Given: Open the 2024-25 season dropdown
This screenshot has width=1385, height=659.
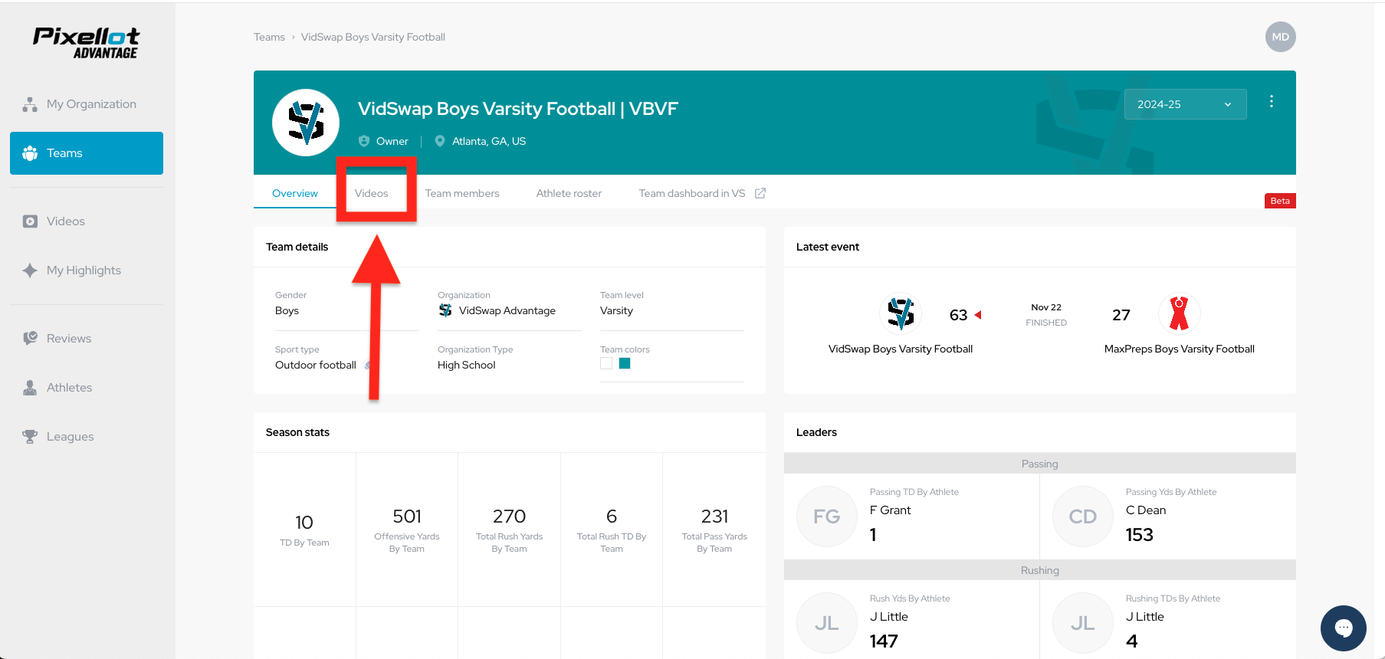Looking at the screenshot, I should (1185, 104).
